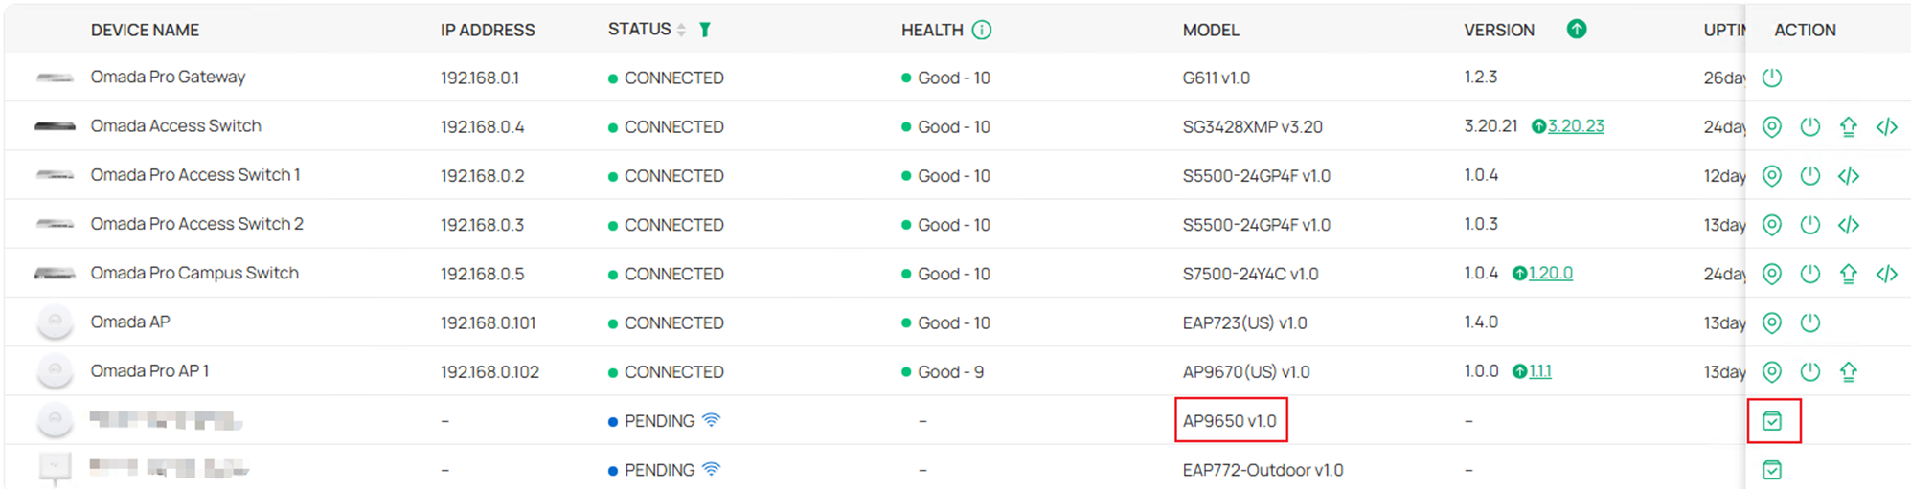Open the Status column filter
The image size is (1911, 489).
[x=705, y=30]
